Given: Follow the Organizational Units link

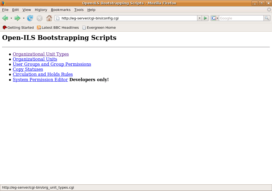Looking at the screenshot, I should tap(35, 59).
